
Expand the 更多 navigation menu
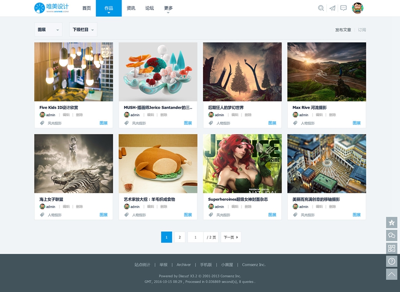click(x=168, y=8)
